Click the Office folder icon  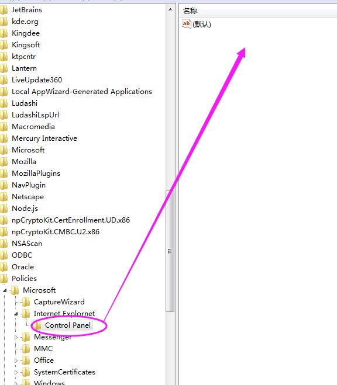26,360
